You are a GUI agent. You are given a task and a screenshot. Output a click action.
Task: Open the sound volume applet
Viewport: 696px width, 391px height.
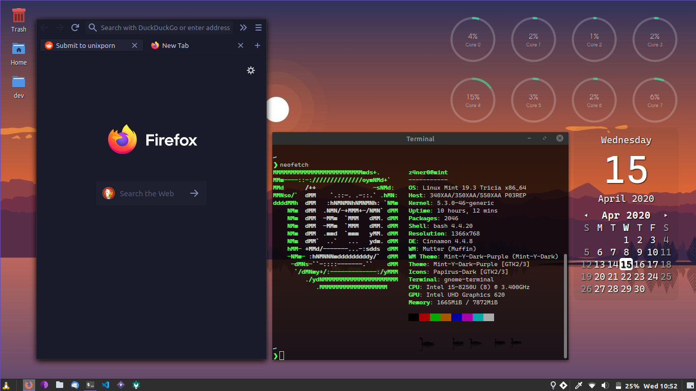(605, 385)
